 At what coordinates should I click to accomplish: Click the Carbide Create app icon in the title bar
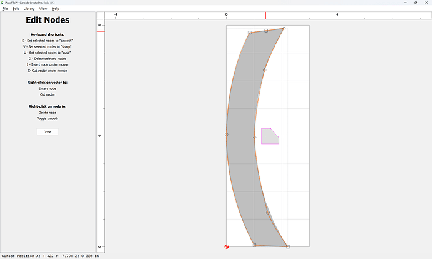(x=3, y=3)
